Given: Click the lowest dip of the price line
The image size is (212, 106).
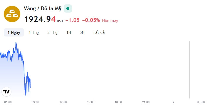Looking at the screenshot, I should (26, 95).
